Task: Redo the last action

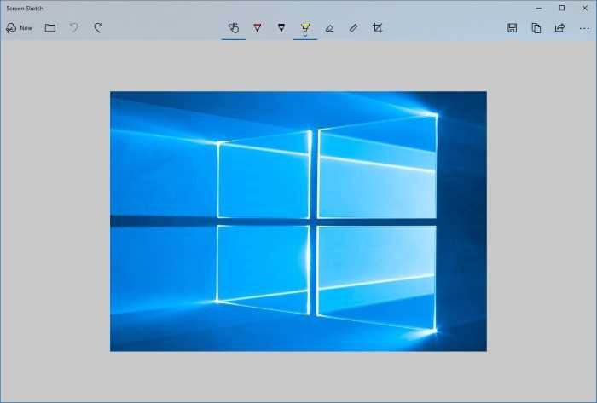Action: point(98,28)
